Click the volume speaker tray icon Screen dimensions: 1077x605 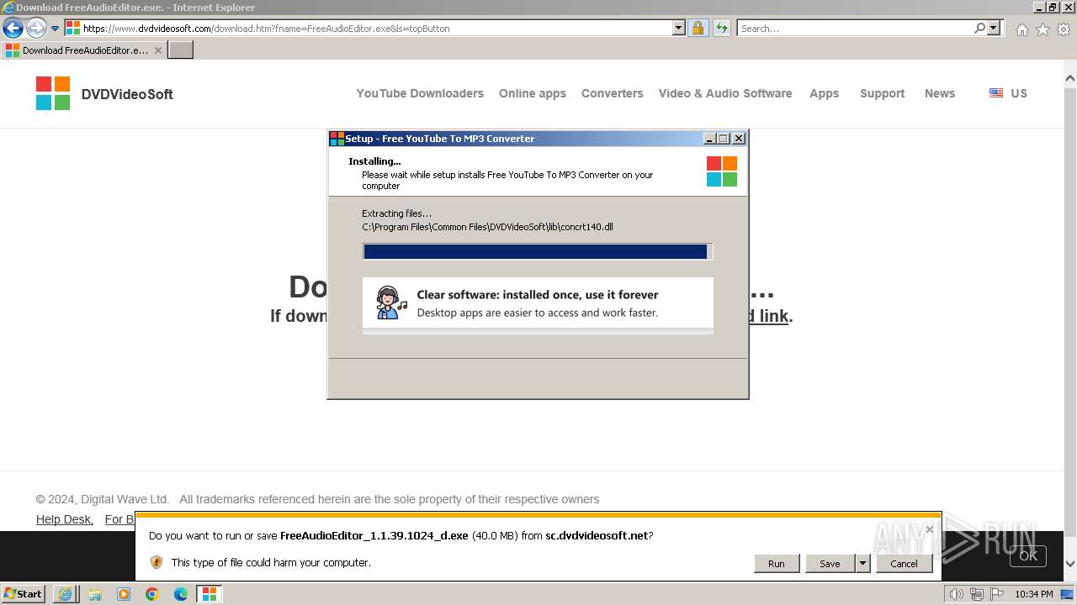957,594
